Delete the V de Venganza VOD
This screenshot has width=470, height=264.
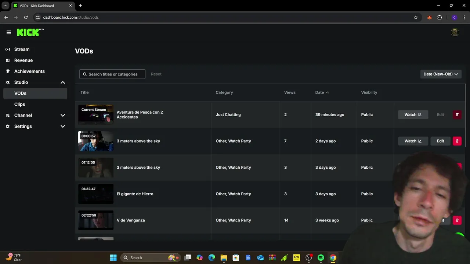pos(457,220)
